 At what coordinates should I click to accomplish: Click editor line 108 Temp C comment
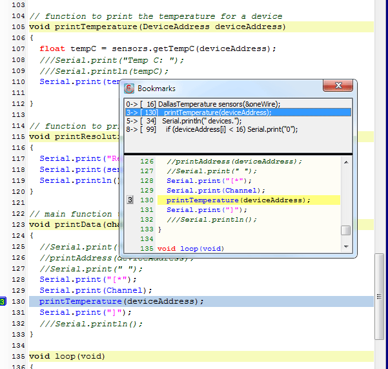coord(112,60)
